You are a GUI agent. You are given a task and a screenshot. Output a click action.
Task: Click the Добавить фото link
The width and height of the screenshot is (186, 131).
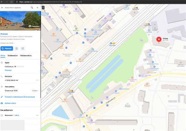coord(10,103)
